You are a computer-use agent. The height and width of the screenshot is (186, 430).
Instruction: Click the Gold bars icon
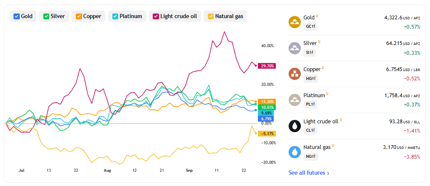click(295, 22)
